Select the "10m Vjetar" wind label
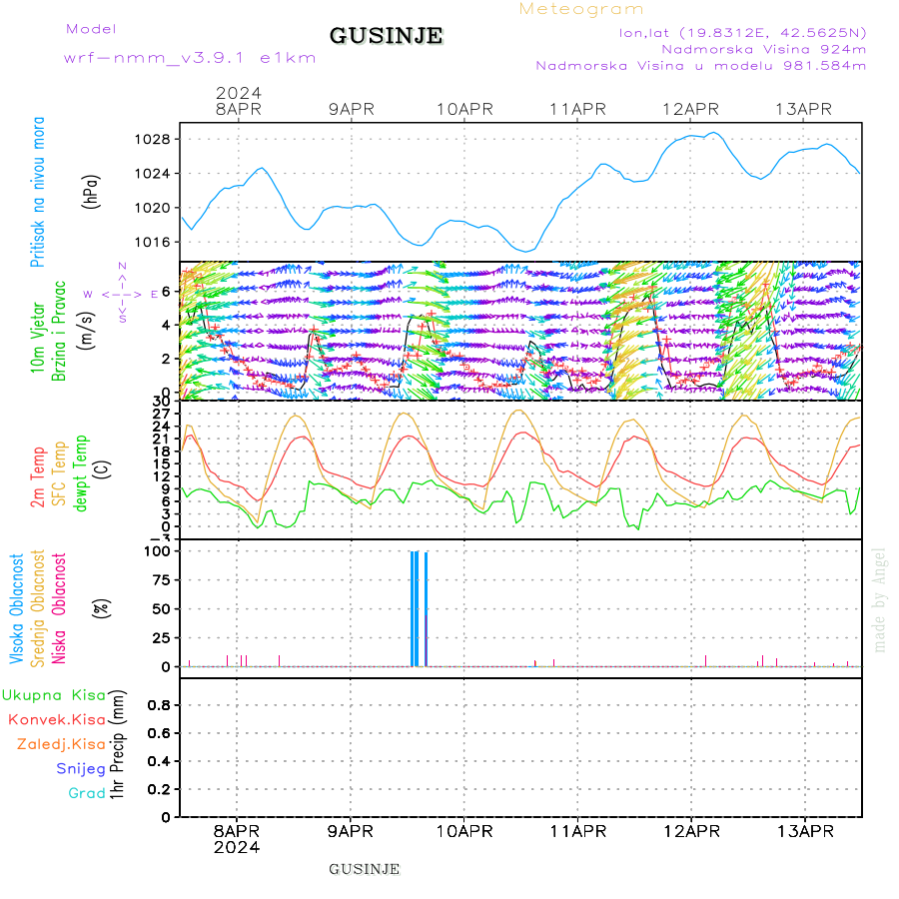 [37, 338]
